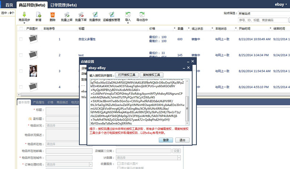Open the test item title link

(x=81, y=55)
